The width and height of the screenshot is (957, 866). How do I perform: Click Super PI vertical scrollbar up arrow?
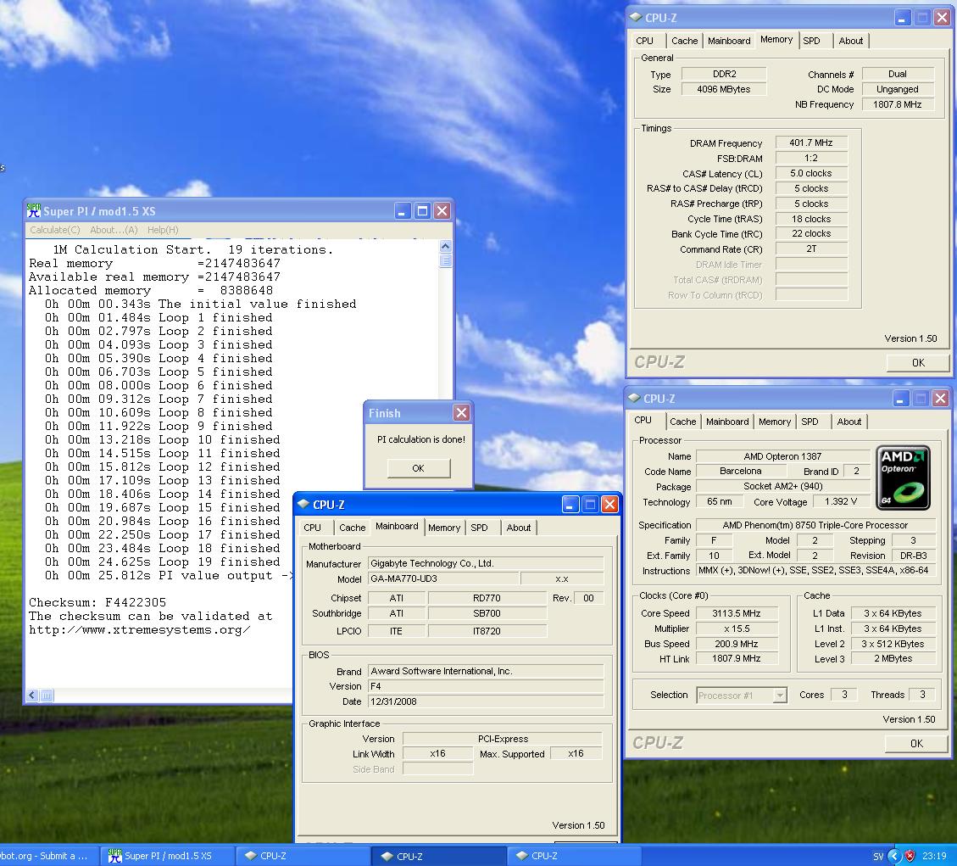pos(446,246)
